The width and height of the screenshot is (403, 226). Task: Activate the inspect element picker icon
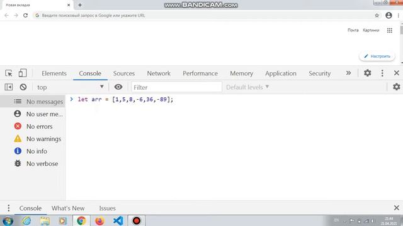(x=8, y=73)
